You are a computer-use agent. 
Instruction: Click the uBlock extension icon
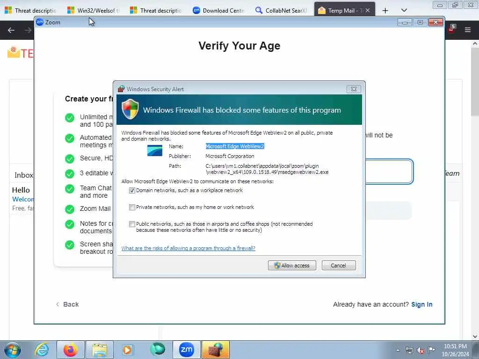451,29
